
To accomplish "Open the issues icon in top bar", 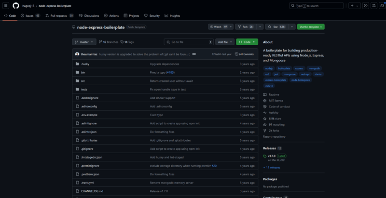I will [x=365, y=6].
